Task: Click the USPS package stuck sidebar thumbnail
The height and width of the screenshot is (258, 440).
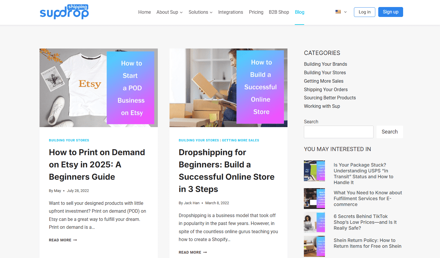Action: coord(314,171)
